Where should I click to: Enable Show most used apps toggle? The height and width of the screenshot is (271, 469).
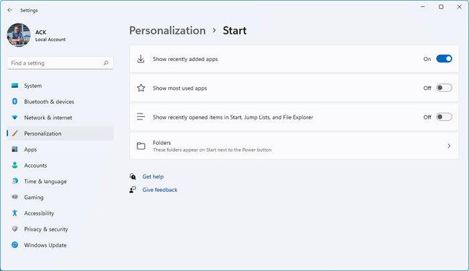pos(444,88)
